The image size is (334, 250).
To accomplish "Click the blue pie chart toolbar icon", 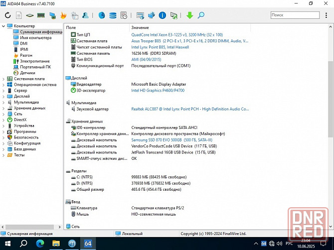I will pos(102,15).
